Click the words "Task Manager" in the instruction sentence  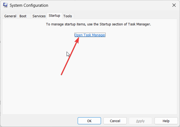pos(139,24)
